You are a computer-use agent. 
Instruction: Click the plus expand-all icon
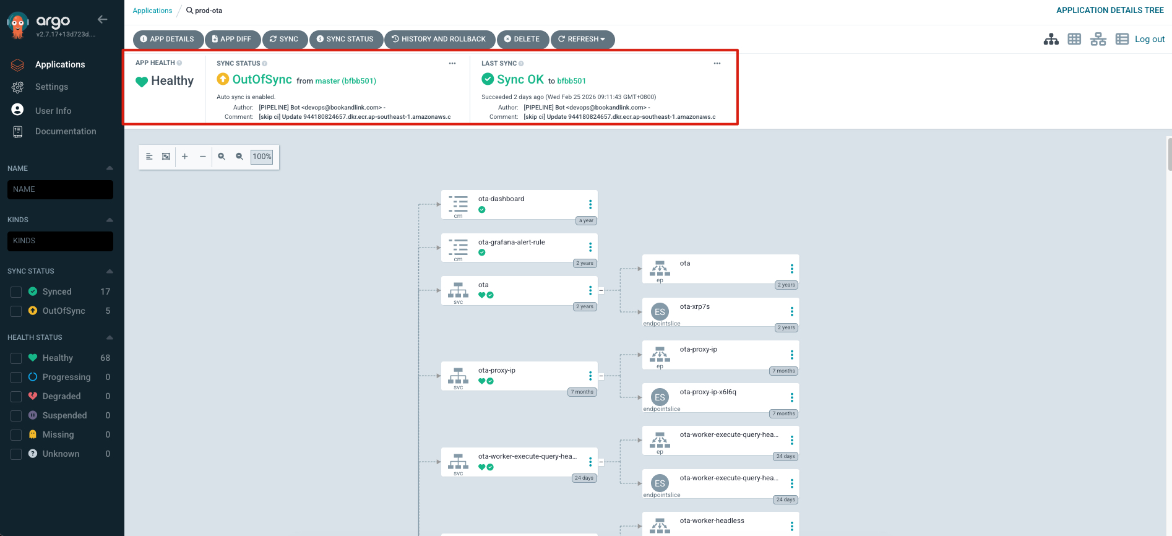[x=184, y=157]
